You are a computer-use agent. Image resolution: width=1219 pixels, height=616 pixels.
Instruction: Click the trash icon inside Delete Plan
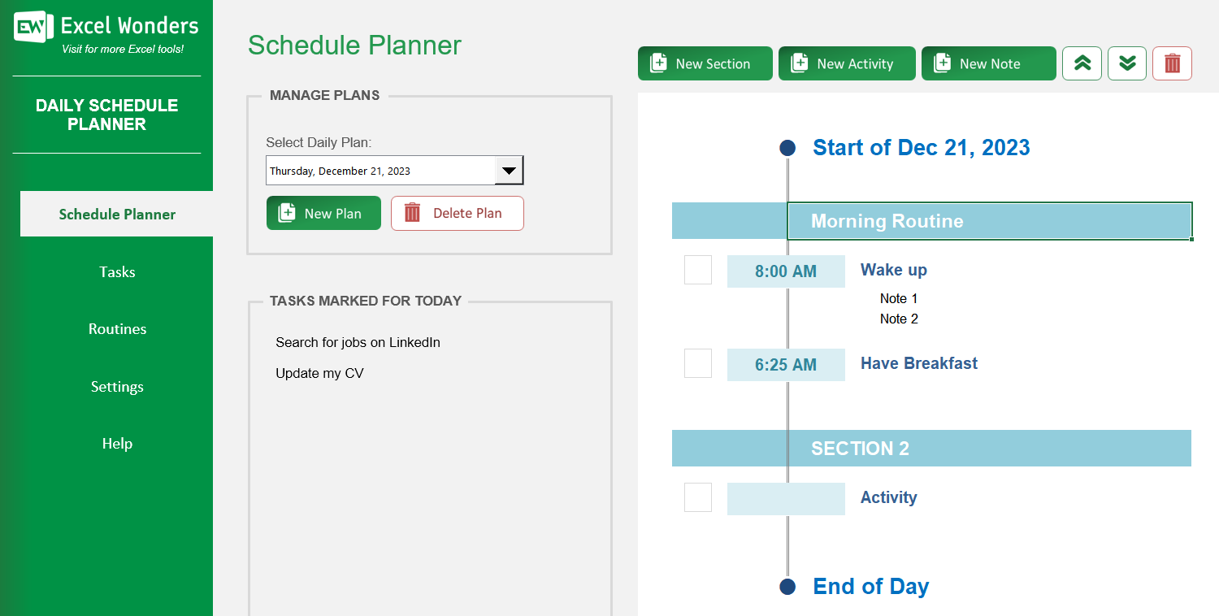[x=412, y=212]
